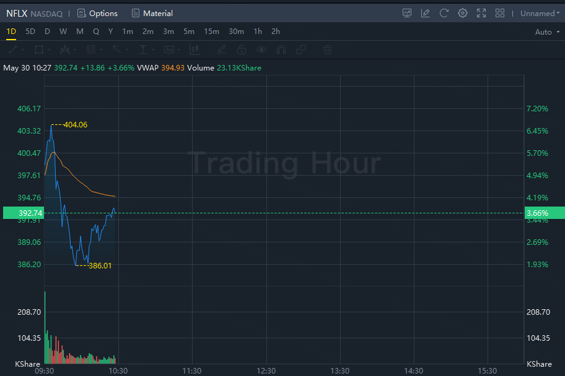Switch to the 5m interval
Viewport: 565px width, 376px height.
[189, 32]
